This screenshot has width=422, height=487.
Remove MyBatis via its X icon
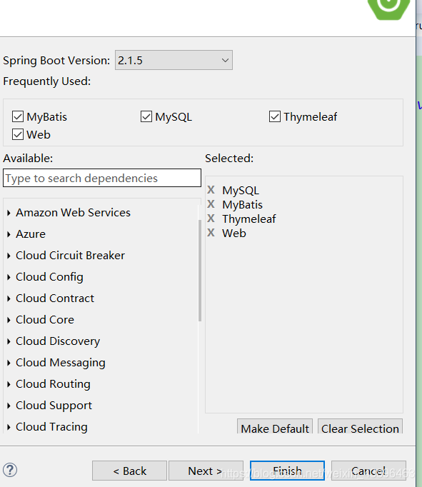[211, 204]
